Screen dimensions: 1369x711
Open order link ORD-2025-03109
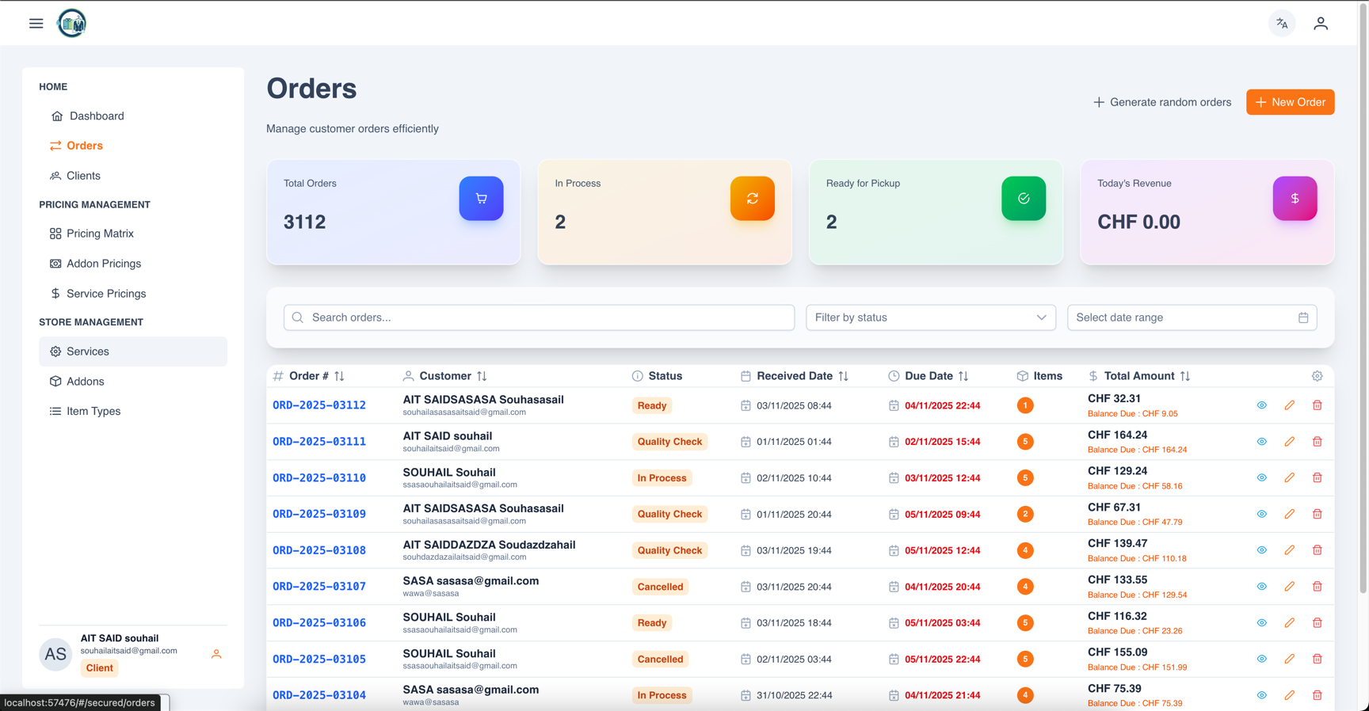319,514
